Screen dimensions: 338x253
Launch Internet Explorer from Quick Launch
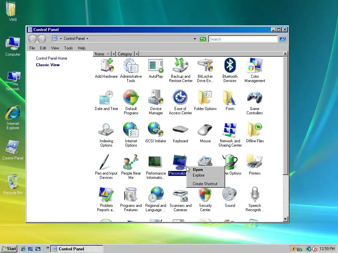pos(23,249)
